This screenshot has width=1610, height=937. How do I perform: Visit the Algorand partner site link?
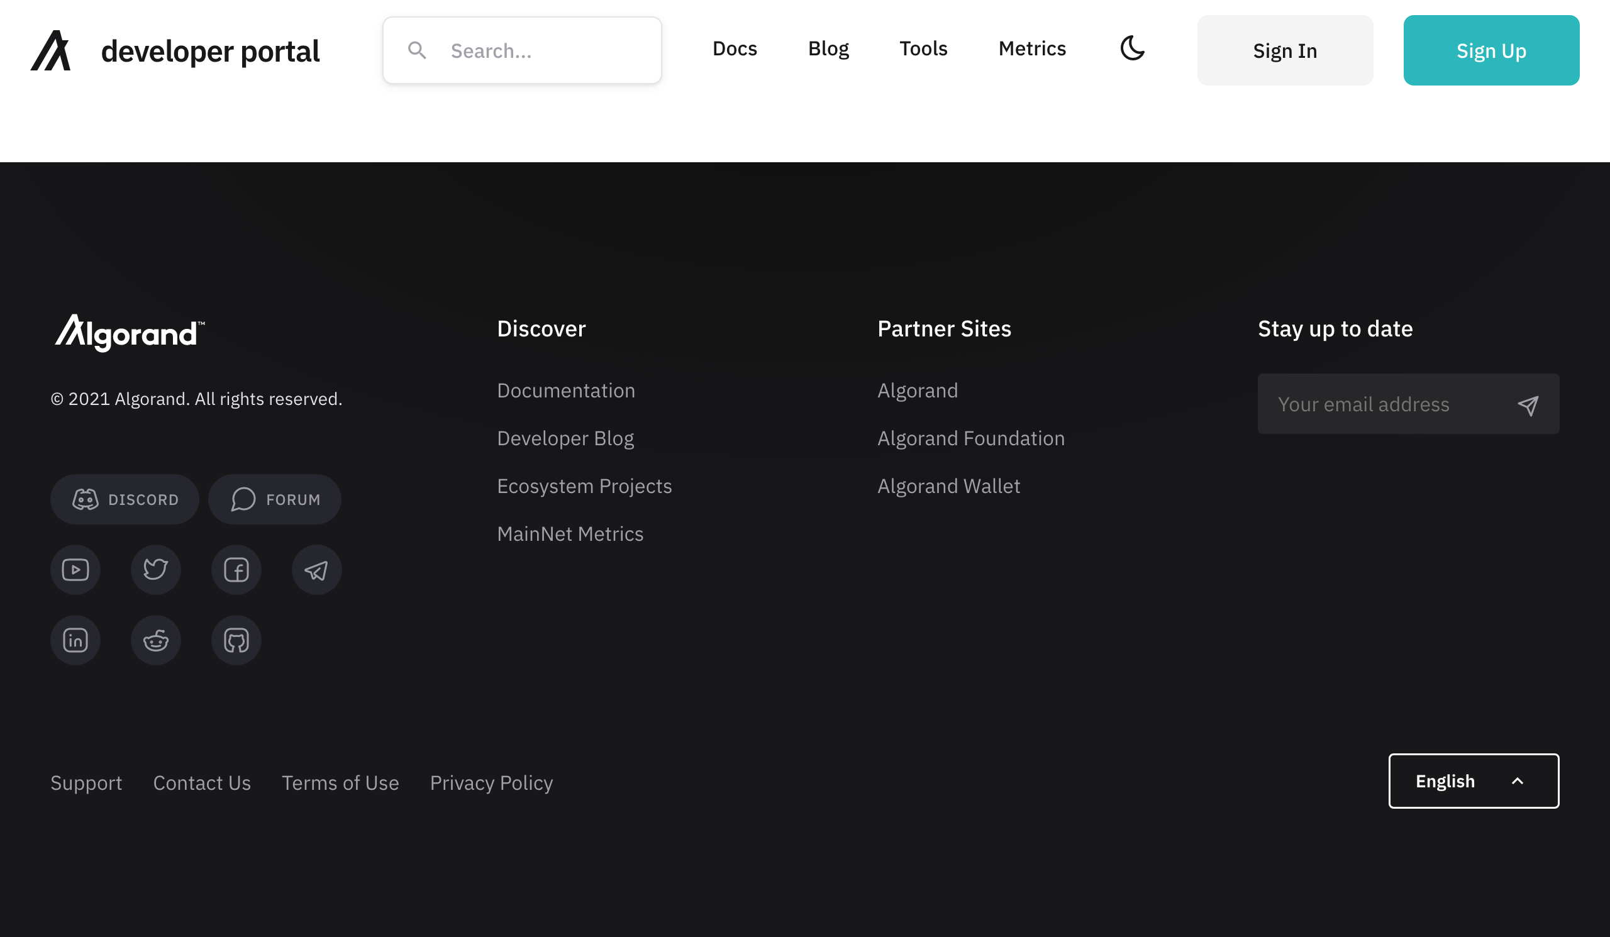(918, 391)
